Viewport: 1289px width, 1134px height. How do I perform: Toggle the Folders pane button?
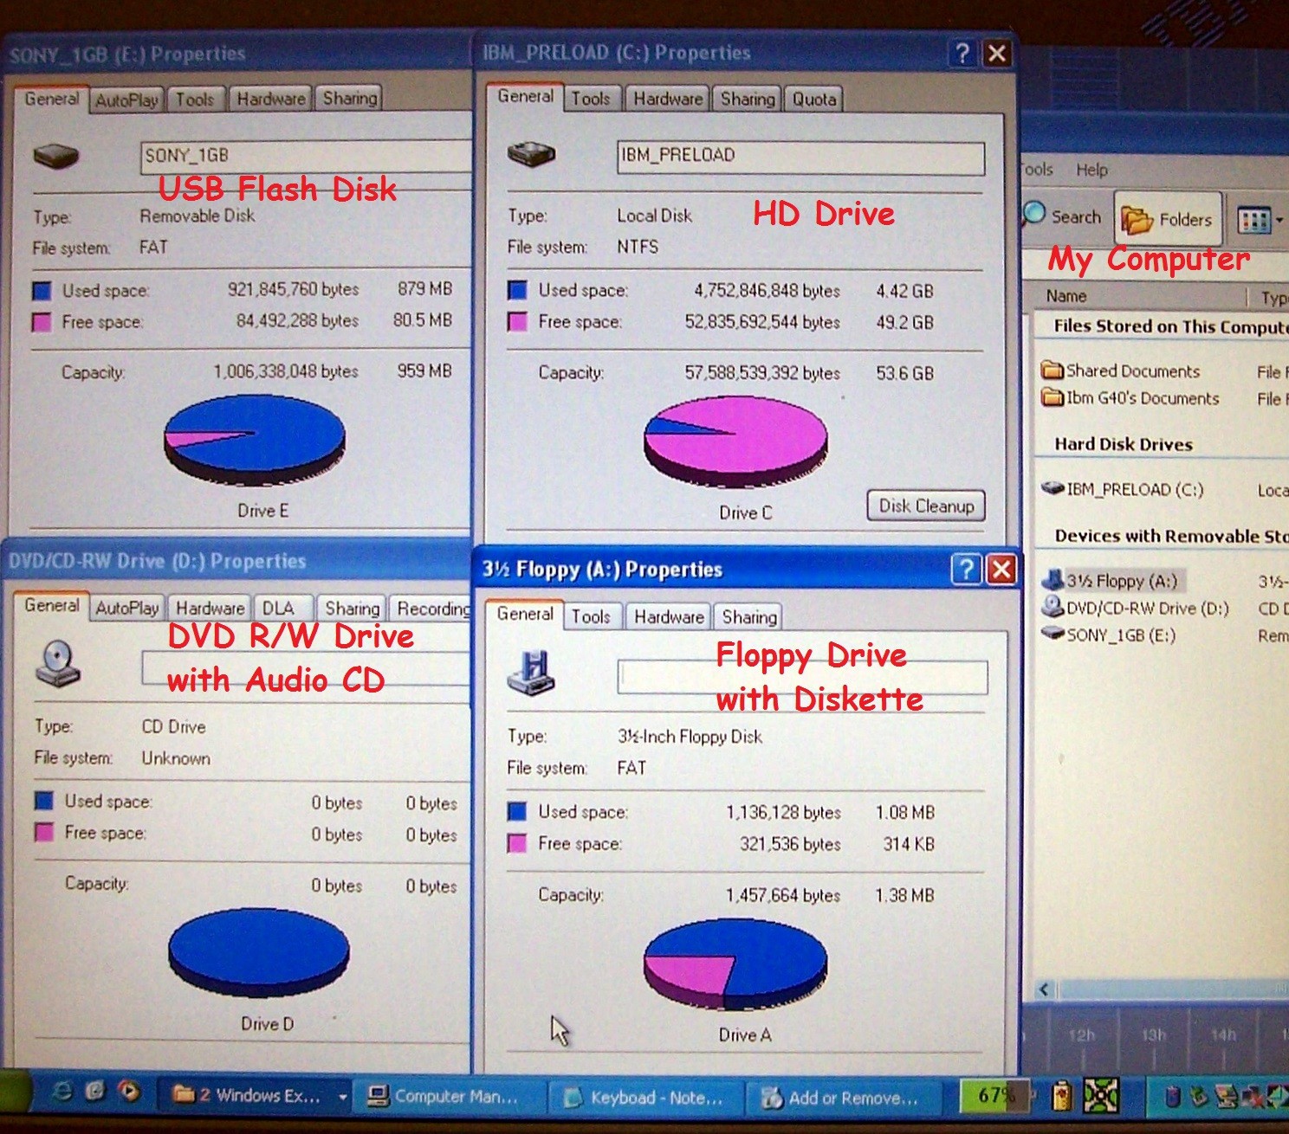tap(1168, 220)
